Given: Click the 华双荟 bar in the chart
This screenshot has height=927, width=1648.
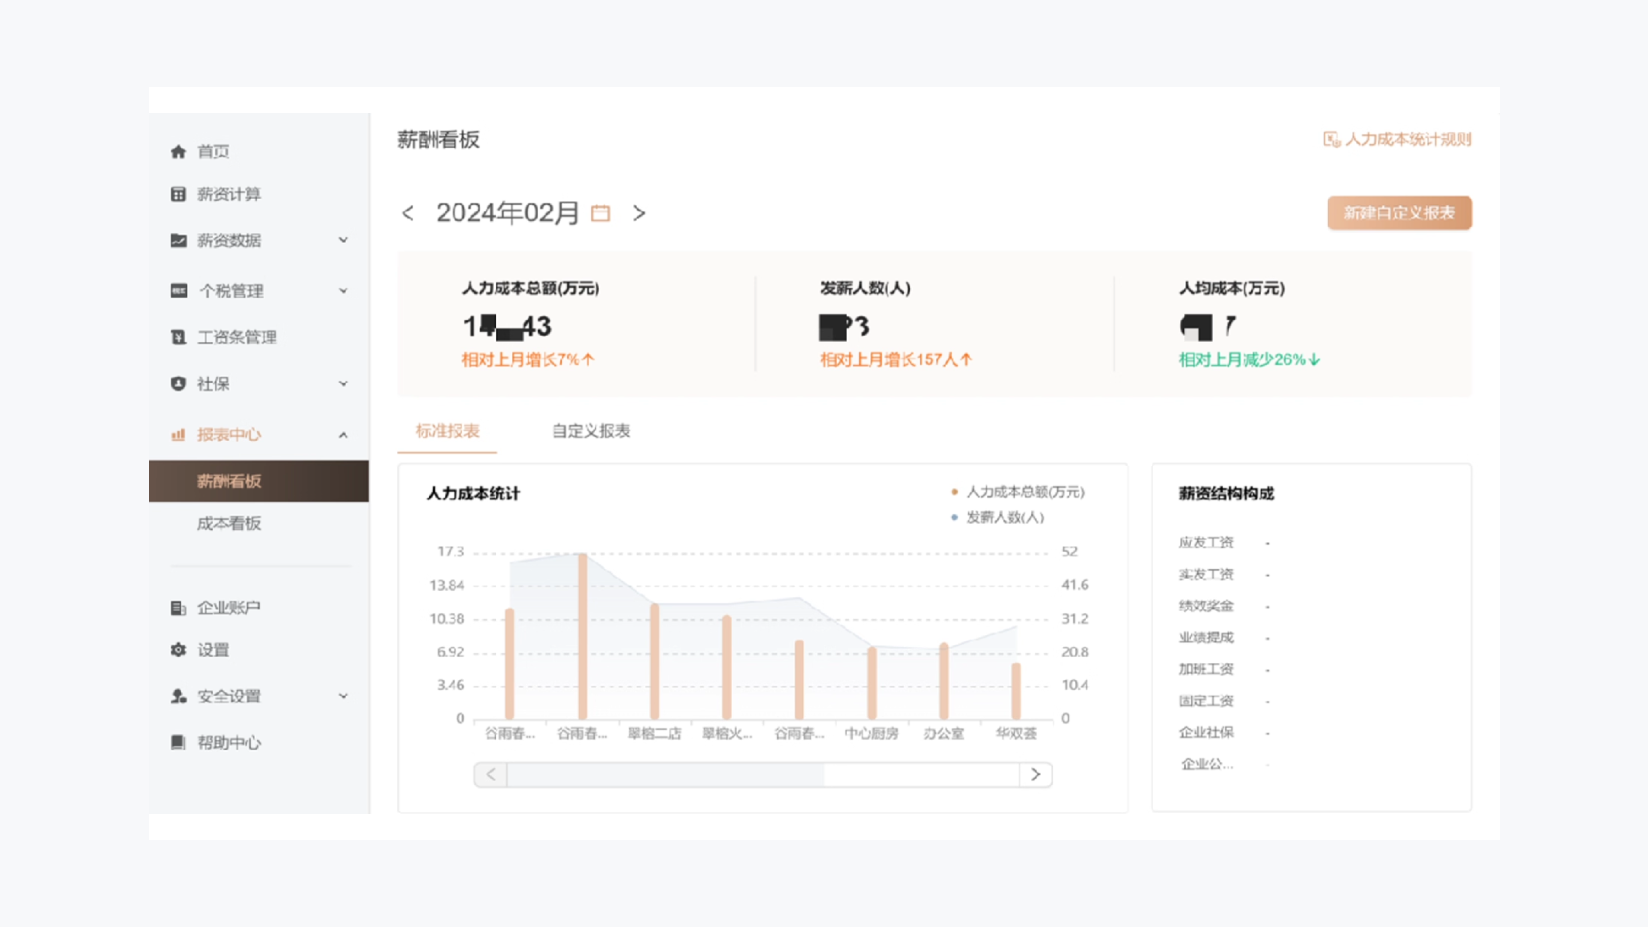Looking at the screenshot, I should [1016, 691].
